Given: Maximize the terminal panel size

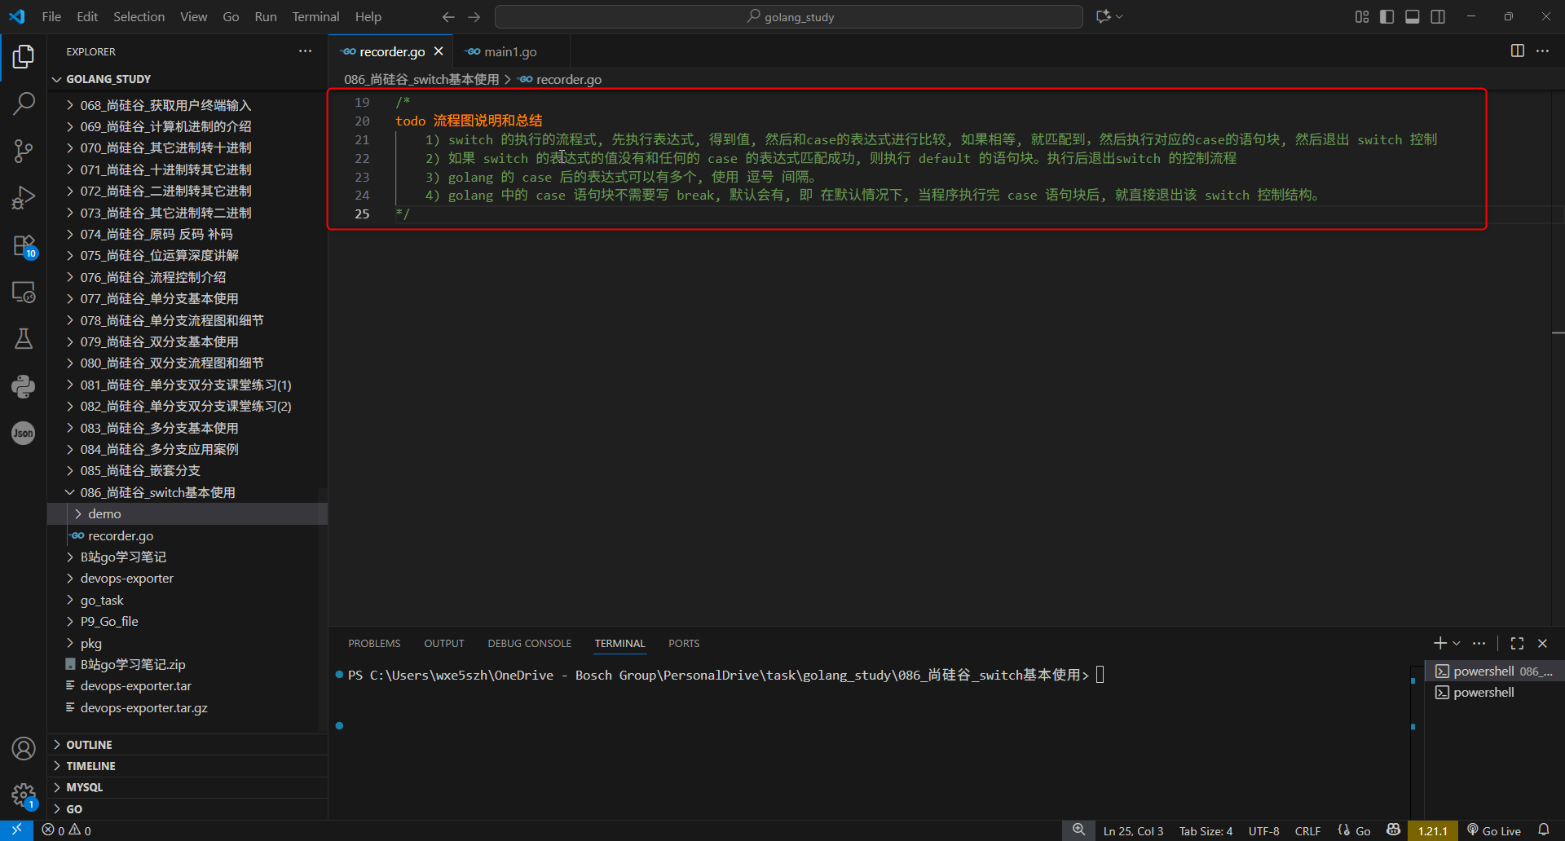Looking at the screenshot, I should [1517, 644].
